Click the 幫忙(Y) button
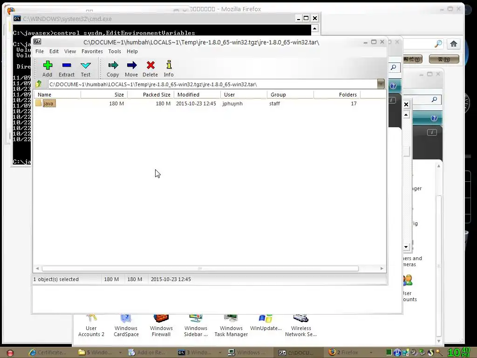 pos(412,59)
